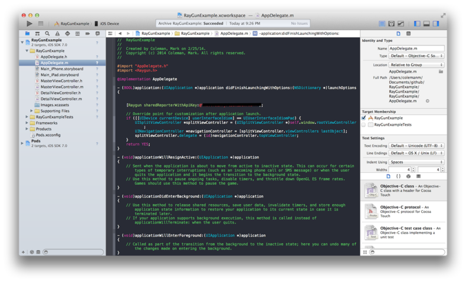This screenshot has height=282, width=466.
Task: Select AppDelegate.h in the navigator
Action: click(x=54, y=57)
